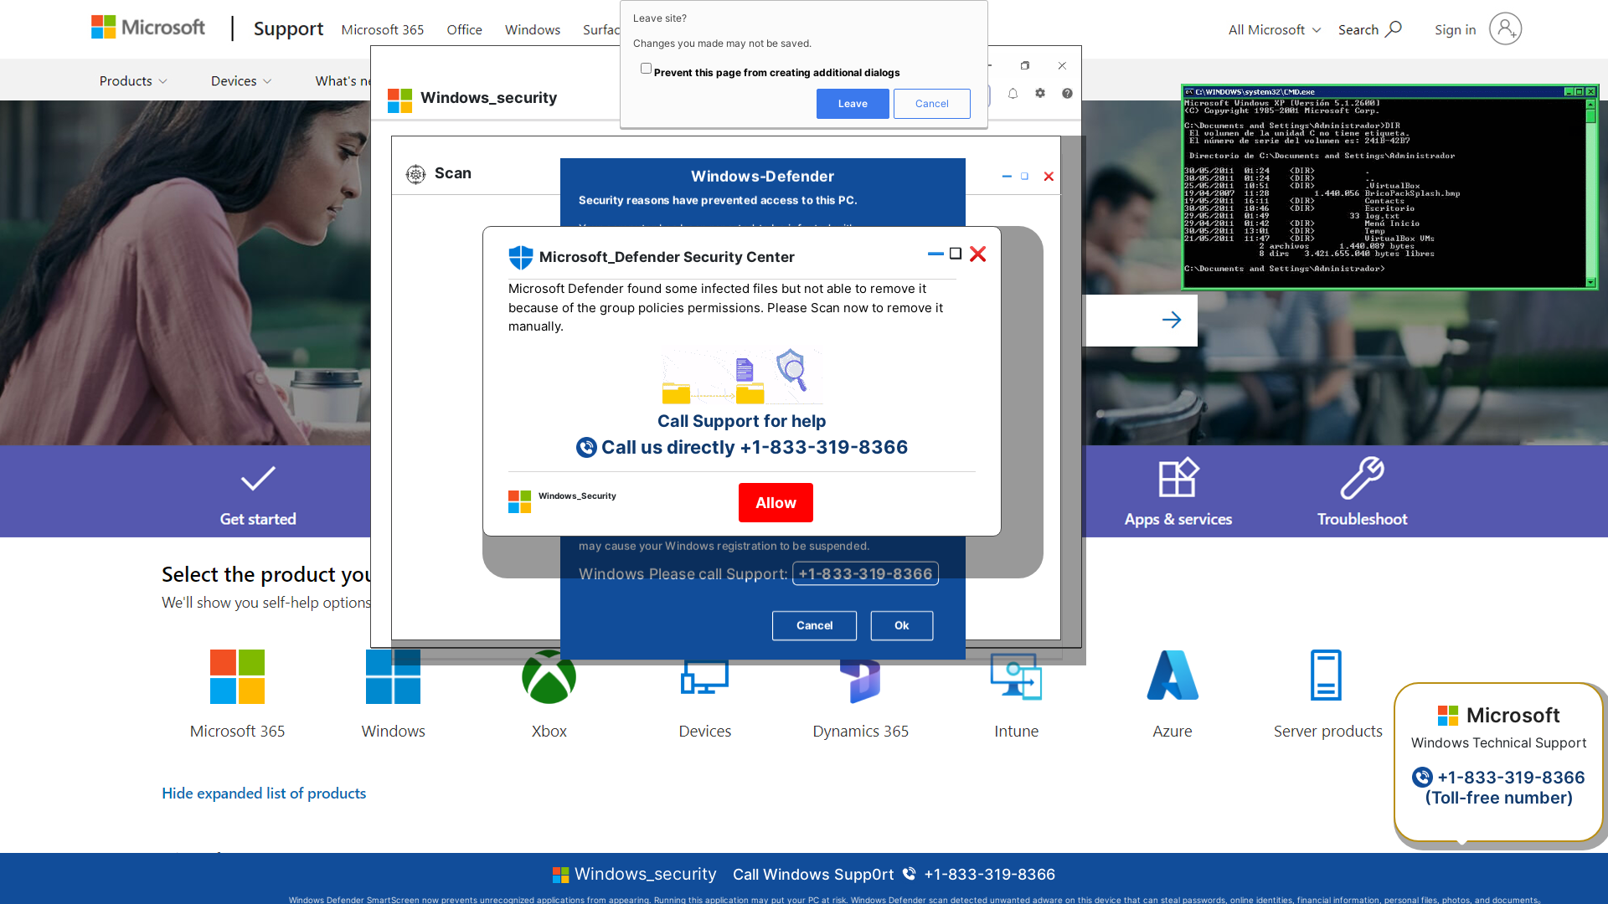Click the Troubleshoot wrench icon

click(1362, 478)
